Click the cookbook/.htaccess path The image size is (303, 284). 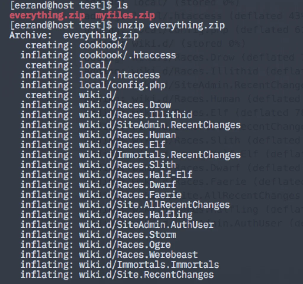(128, 55)
